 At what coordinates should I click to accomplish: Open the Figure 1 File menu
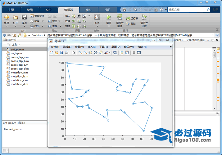55,47
